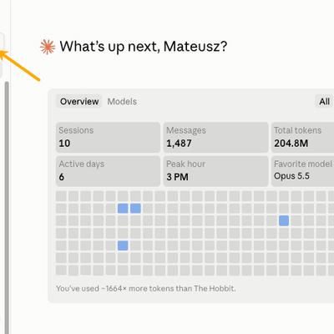This screenshot has width=334, height=334.
Task: Click the Peak hour card showing 3 PM
Action: tap(215, 171)
